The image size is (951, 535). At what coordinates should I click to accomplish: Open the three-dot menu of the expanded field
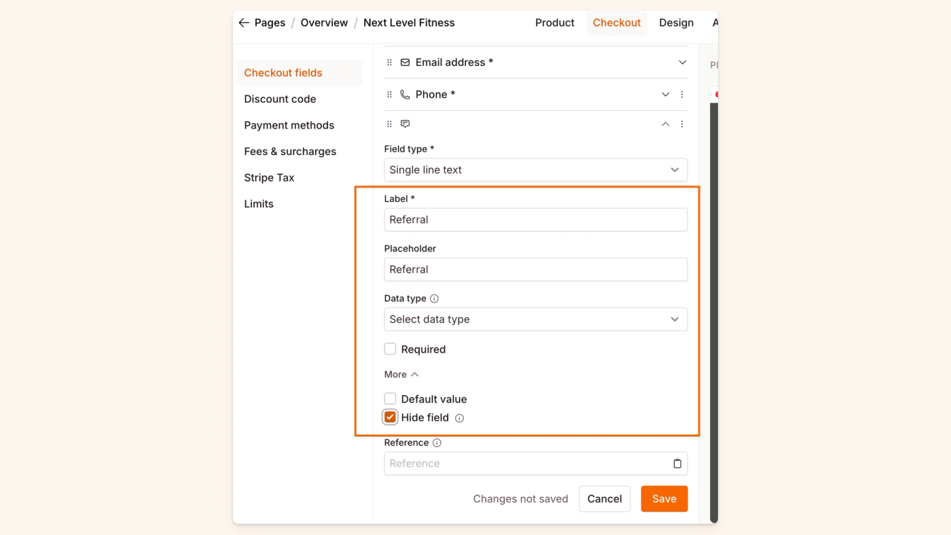(682, 124)
